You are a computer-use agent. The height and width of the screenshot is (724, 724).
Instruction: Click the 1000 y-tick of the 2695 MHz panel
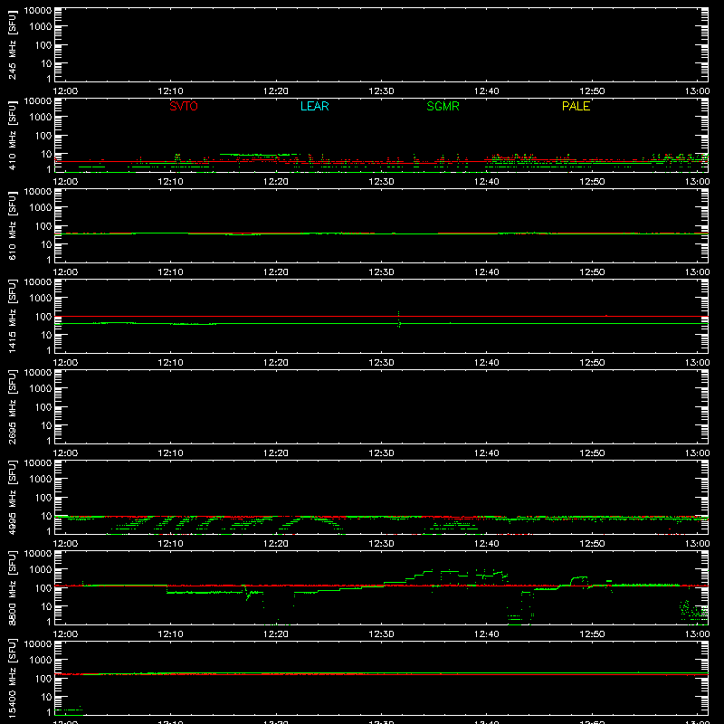pyautogui.click(x=41, y=389)
